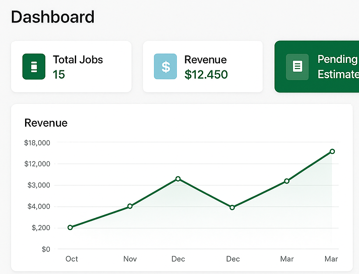Click the green Total Jobs icon

tap(34, 66)
